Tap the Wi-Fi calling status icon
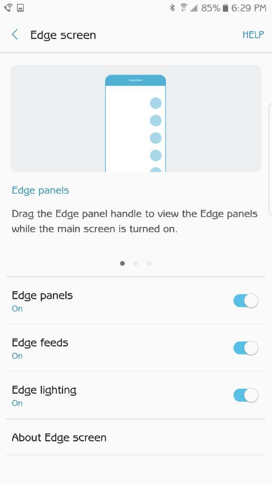272x484 pixels. click(x=8, y=8)
